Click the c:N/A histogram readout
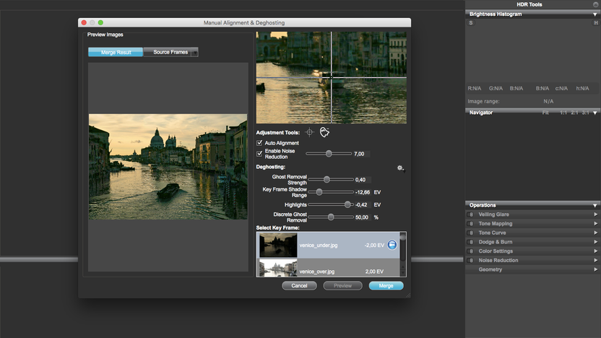Viewport: 601px width, 338px height. coord(561,89)
